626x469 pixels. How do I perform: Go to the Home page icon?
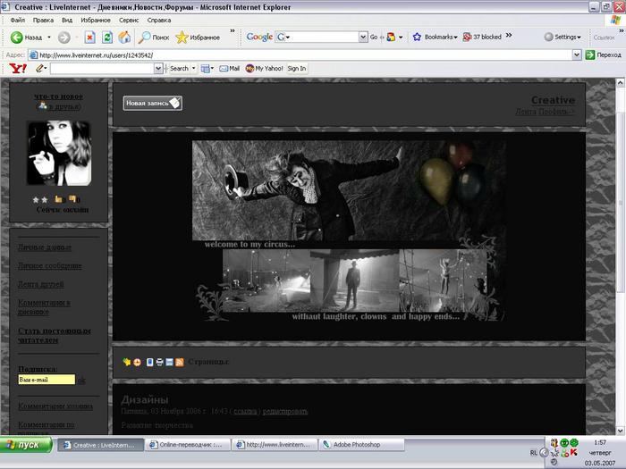(124, 38)
